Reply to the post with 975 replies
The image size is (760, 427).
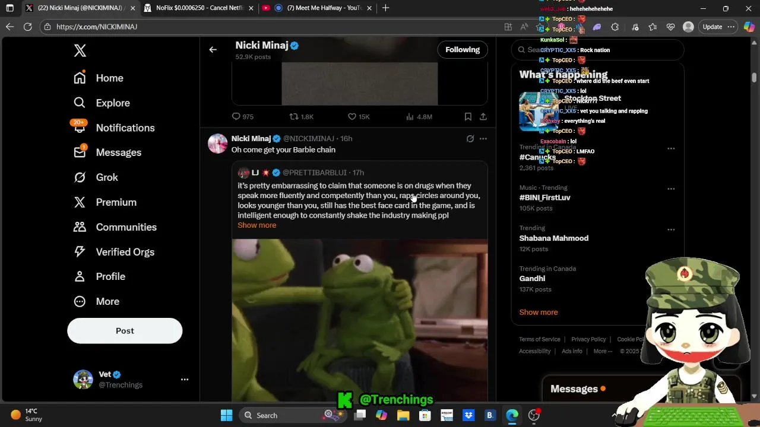pos(243,117)
